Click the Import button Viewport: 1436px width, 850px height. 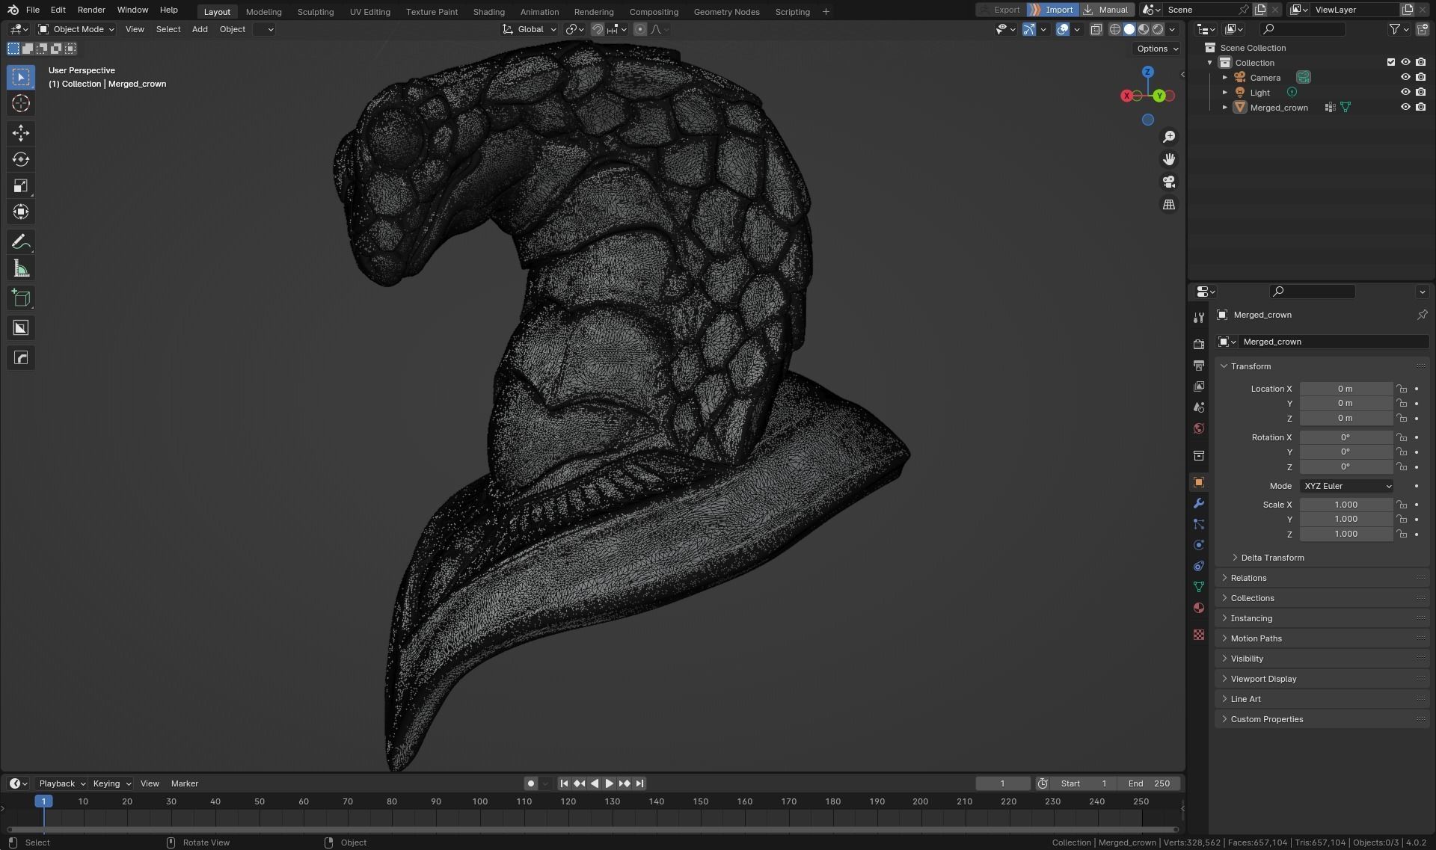pos(1052,10)
